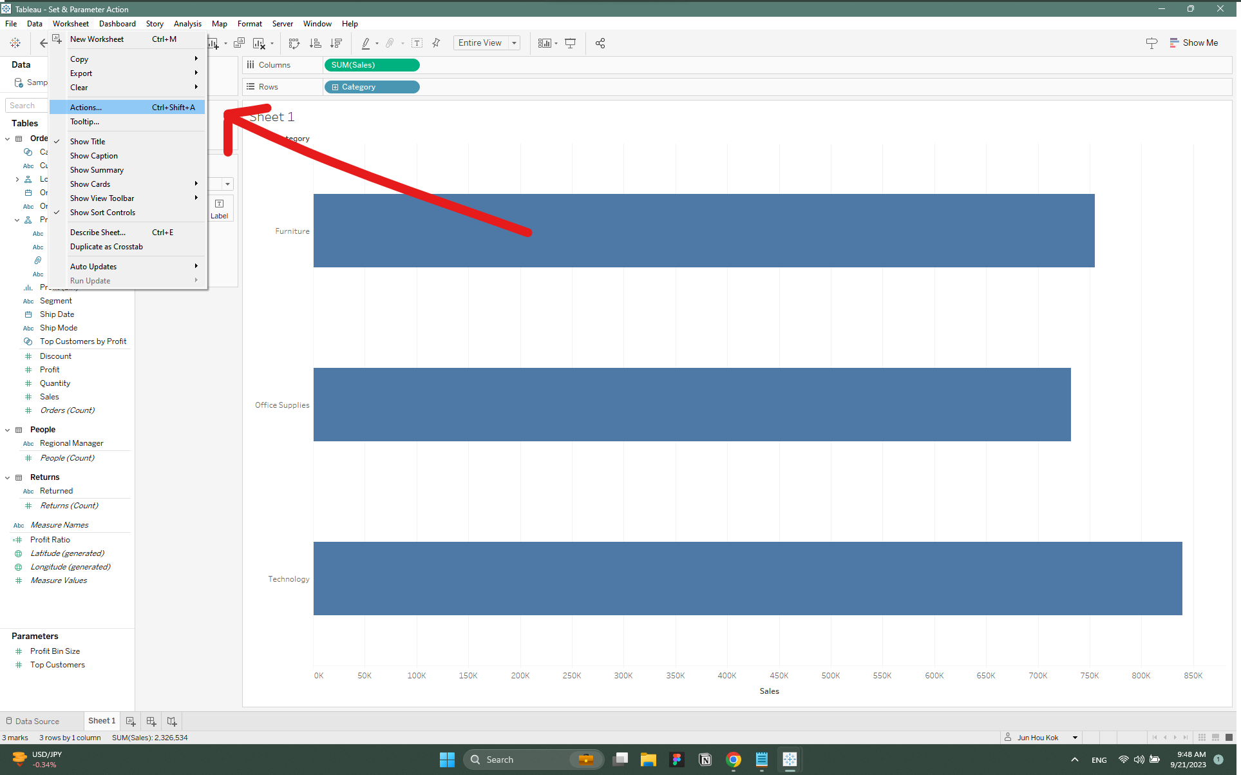Click the fix axes pin icon
The height and width of the screenshot is (775, 1241).
click(x=437, y=43)
